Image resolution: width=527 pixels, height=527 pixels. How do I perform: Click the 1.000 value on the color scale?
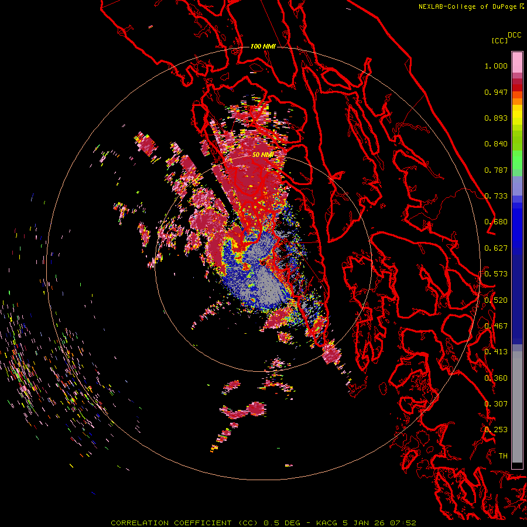[496, 66]
